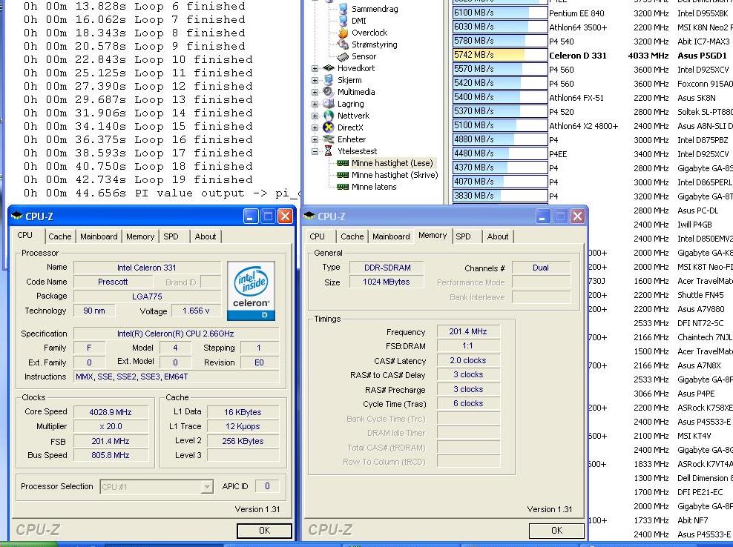
Task: Collapse the Ytelsestest tree node
Action: (315, 151)
